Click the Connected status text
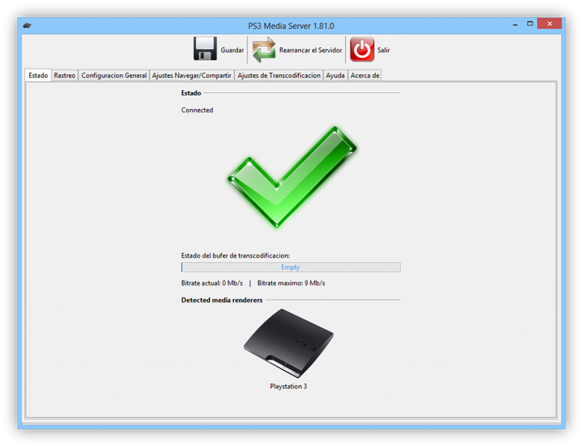Viewport: 583px width, 446px height. pyautogui.click(x=197, y=110)
